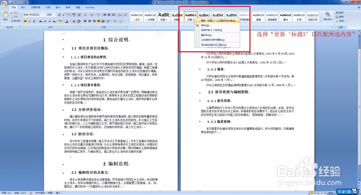361x195 pixels.
Task: Click the Find (查找) command
Action: click(340, 13)
